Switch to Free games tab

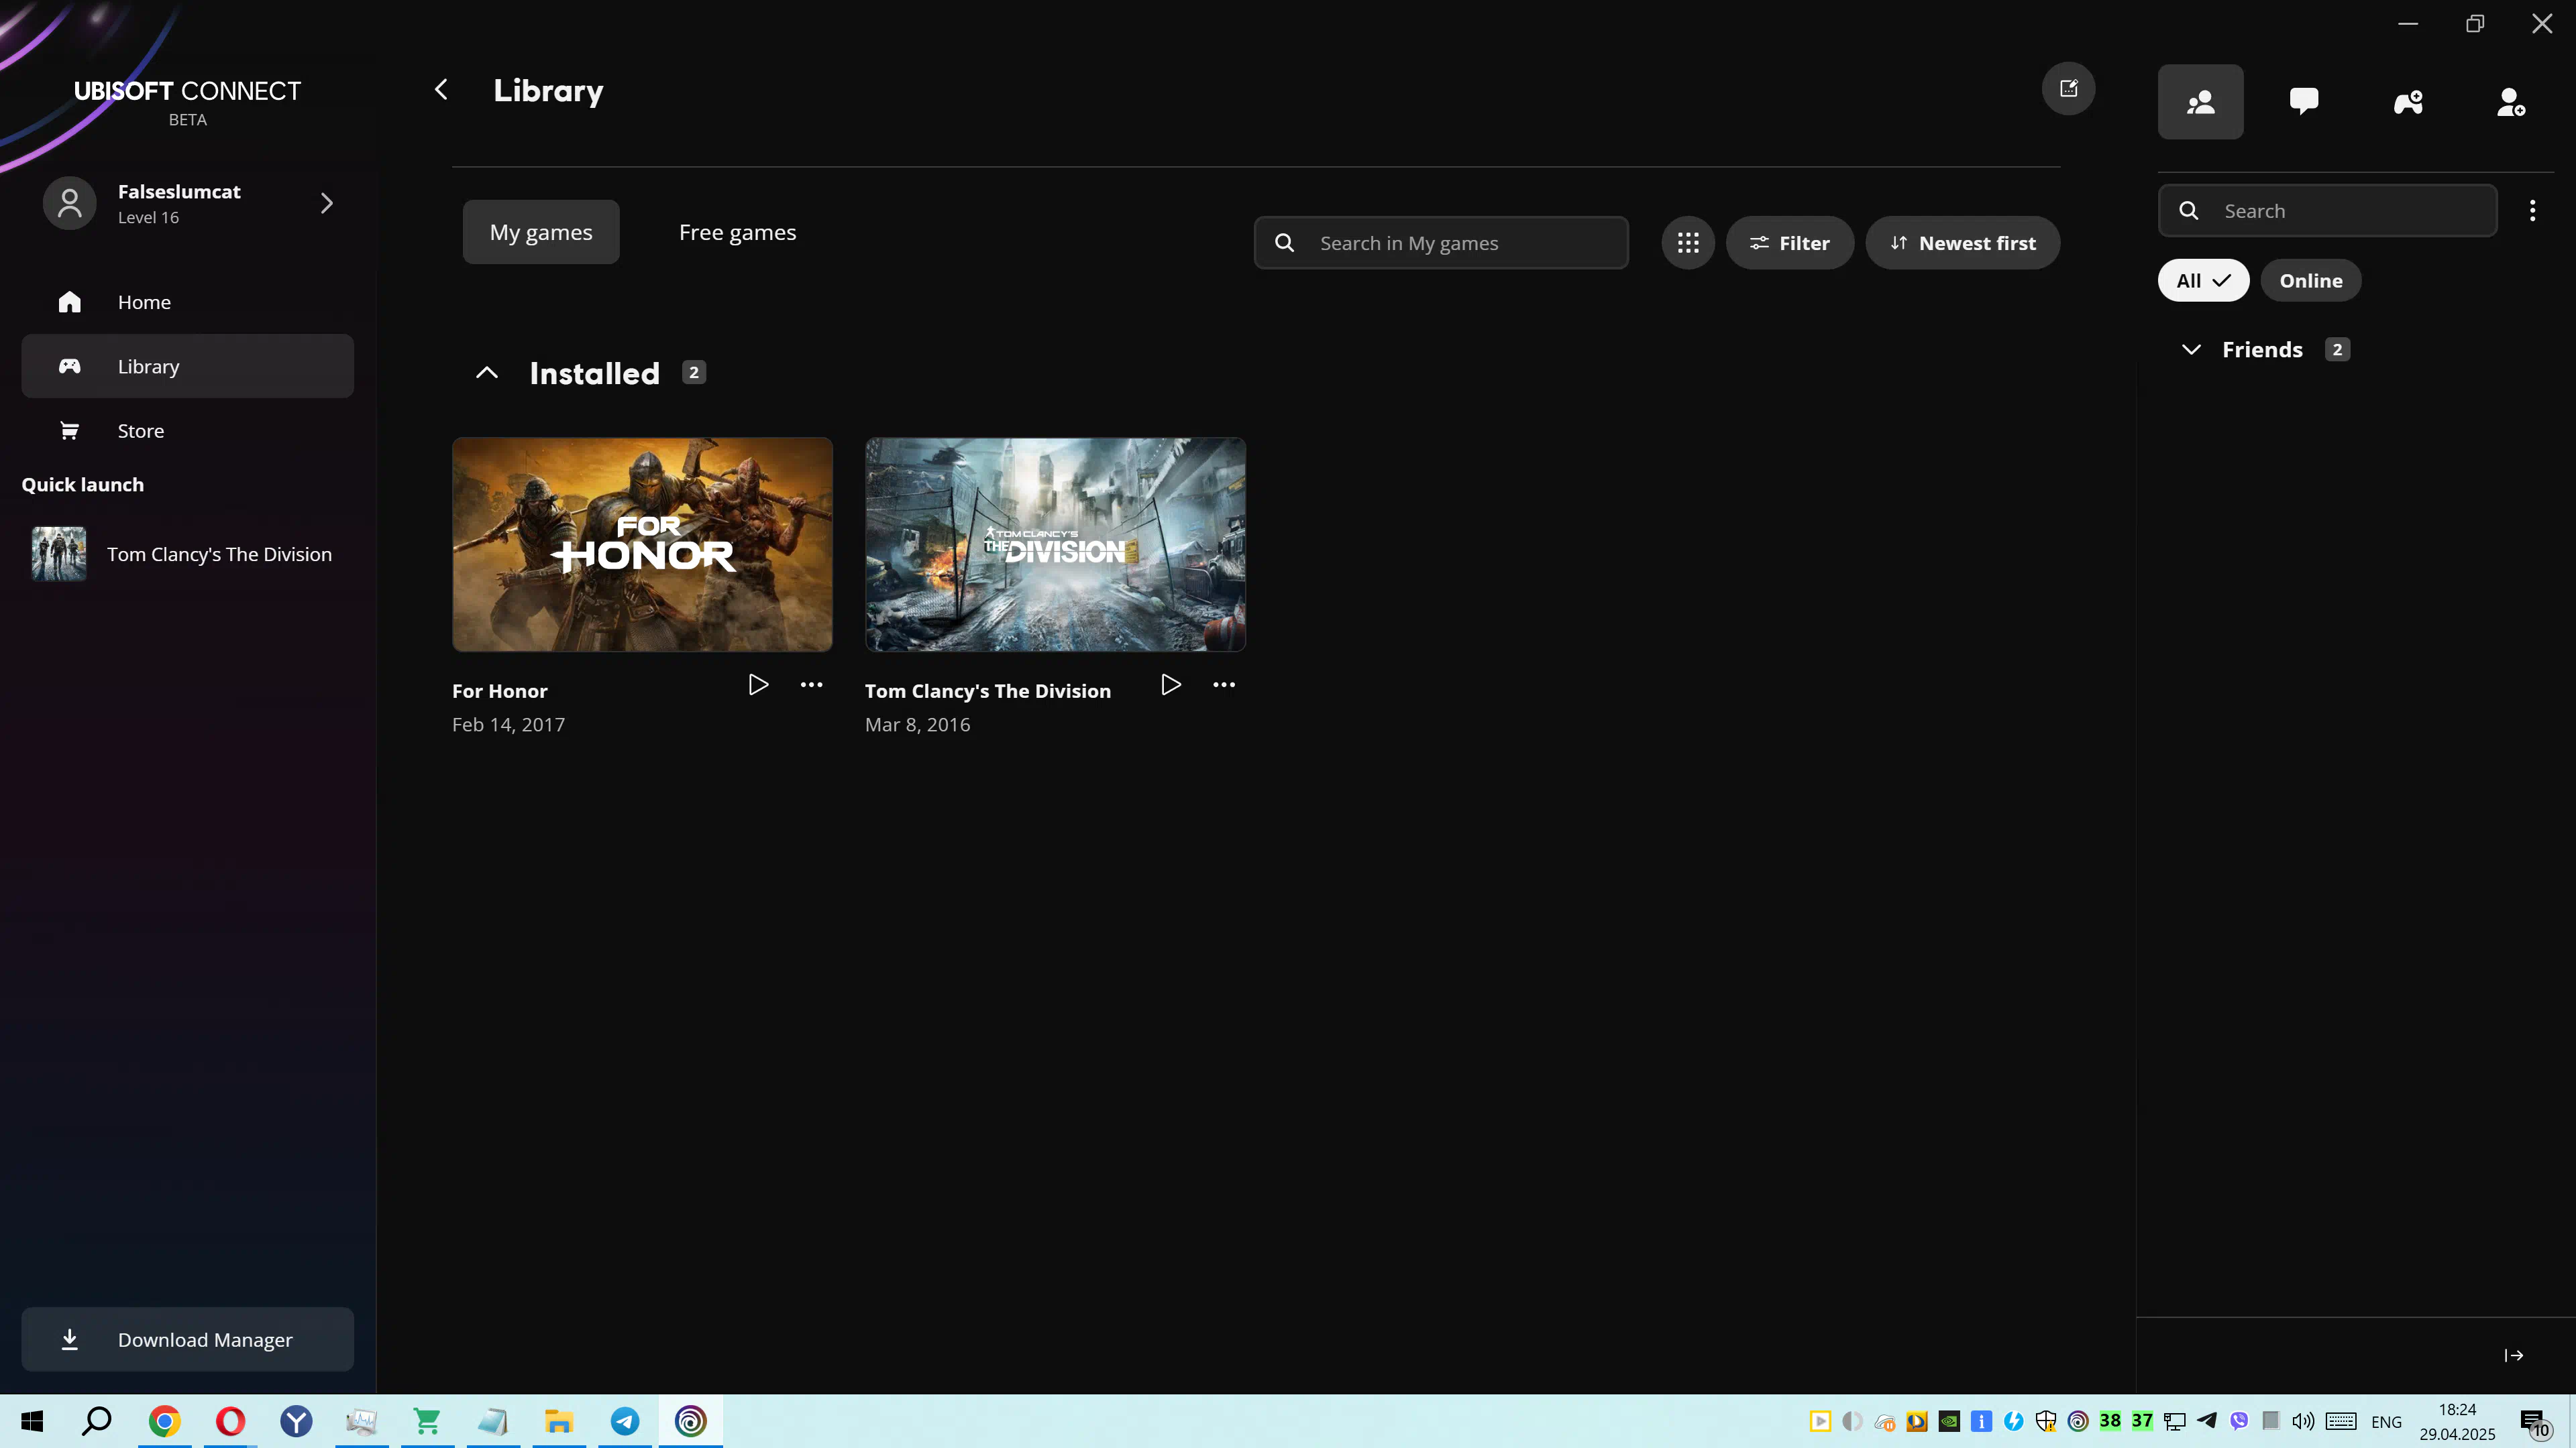(x=737, y=232)
